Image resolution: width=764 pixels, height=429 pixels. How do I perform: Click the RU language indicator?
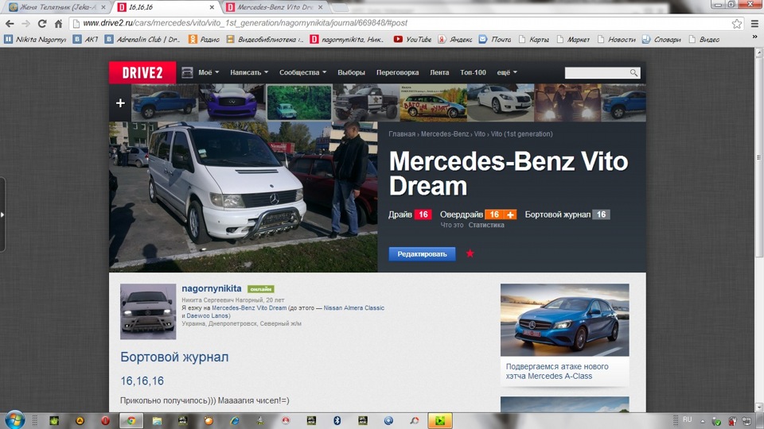click(687, 419)
